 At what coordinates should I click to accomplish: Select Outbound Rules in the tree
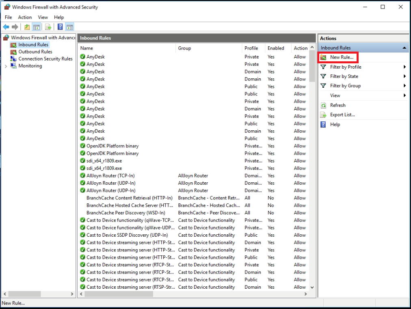click(x=35, y=52)
